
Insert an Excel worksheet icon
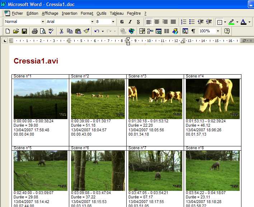click(x=159, y=31)
